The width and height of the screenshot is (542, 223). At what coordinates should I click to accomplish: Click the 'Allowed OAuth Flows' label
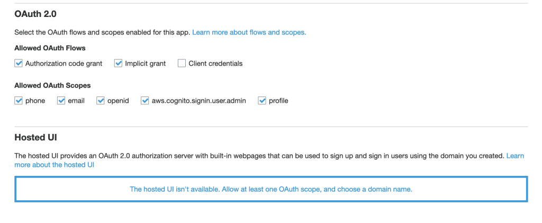pyautogui.click(x=50, y=48)
